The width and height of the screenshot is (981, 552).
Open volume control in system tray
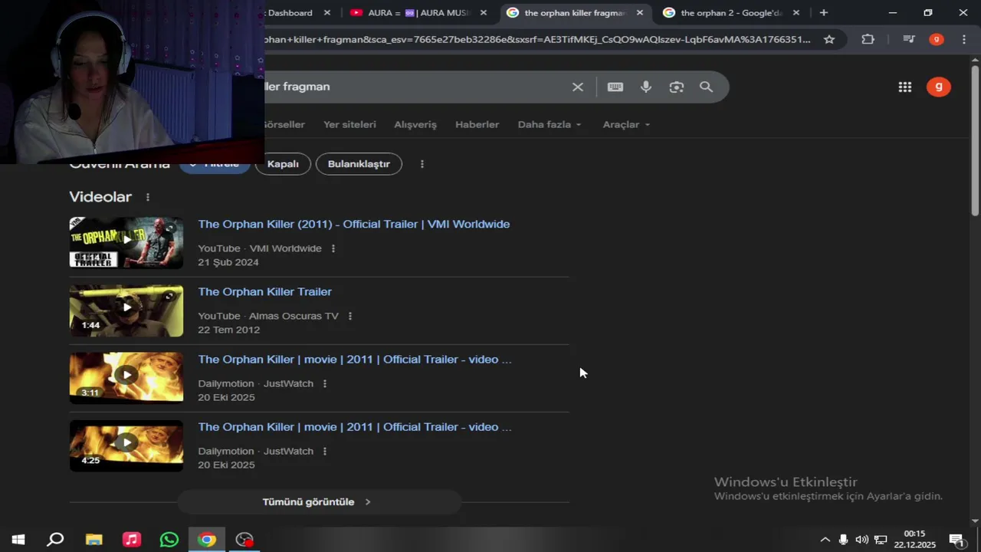(x=861, y=540)
